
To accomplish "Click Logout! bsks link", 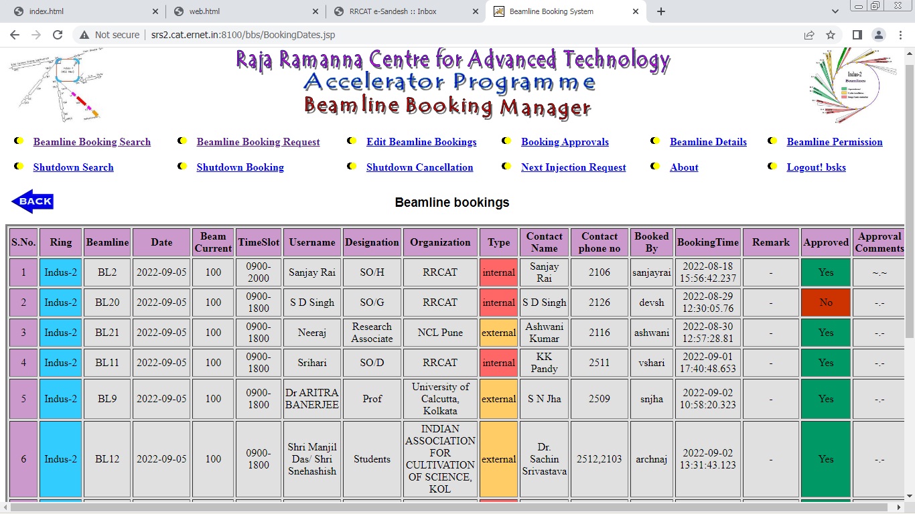I will 816,167.
